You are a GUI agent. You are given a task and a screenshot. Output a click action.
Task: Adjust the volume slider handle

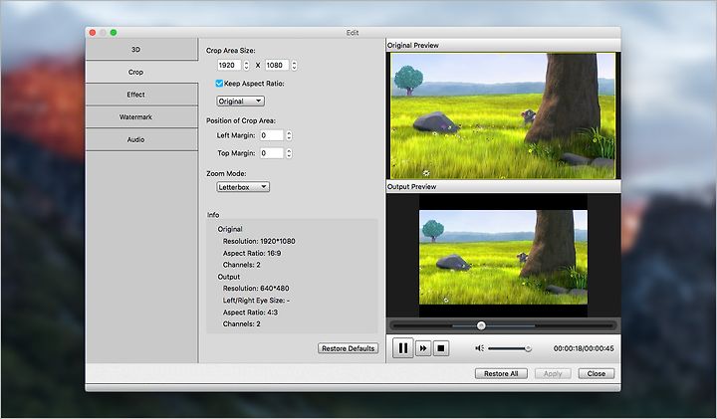click(528, 348)
